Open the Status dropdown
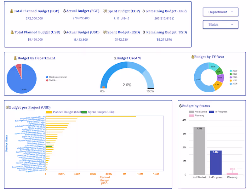This screenshot has height=189, width=252. pos(220,24)
